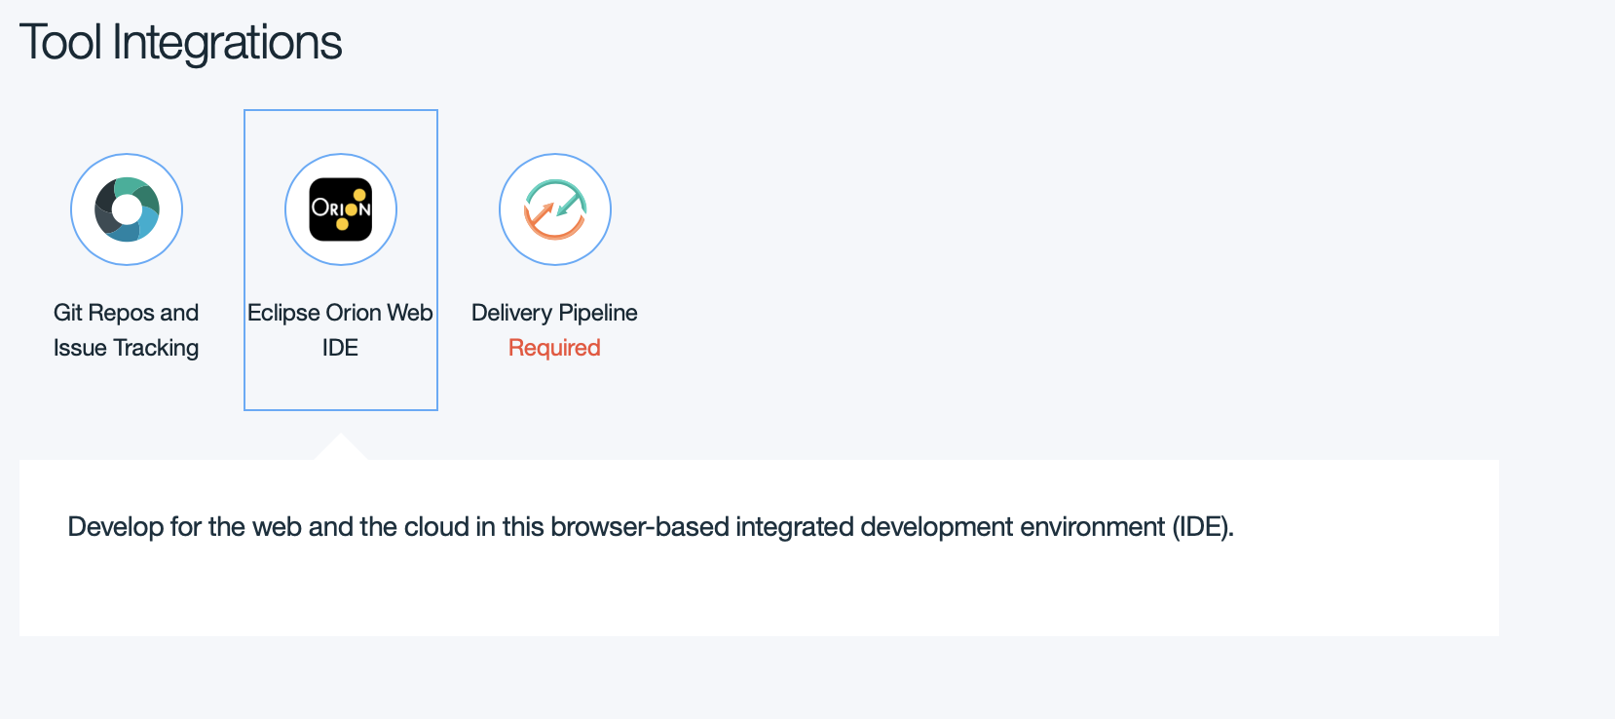Viewport: 1615px width, 719px height.
Task: Click "IDE" beneath the Eclipse Orion label
Action: [x=340, y=348]
